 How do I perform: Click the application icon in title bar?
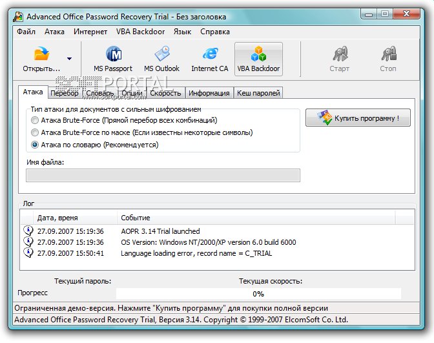pos(18,17)
